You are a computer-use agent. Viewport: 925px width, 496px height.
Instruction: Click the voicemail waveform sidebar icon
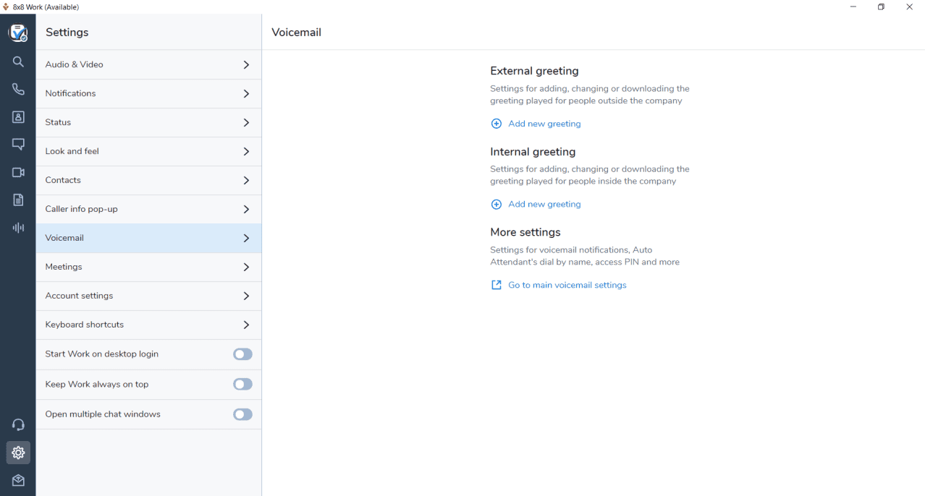(x=18, y=228)
